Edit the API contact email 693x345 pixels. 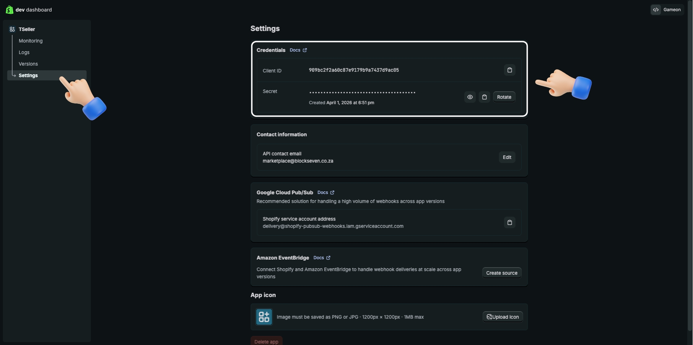coord(507,157)
